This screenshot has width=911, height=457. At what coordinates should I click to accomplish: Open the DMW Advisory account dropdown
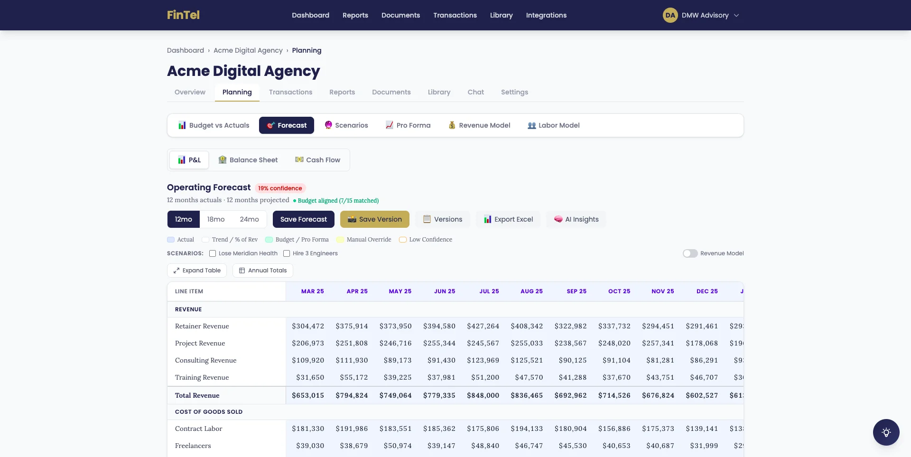click(736, 15)
